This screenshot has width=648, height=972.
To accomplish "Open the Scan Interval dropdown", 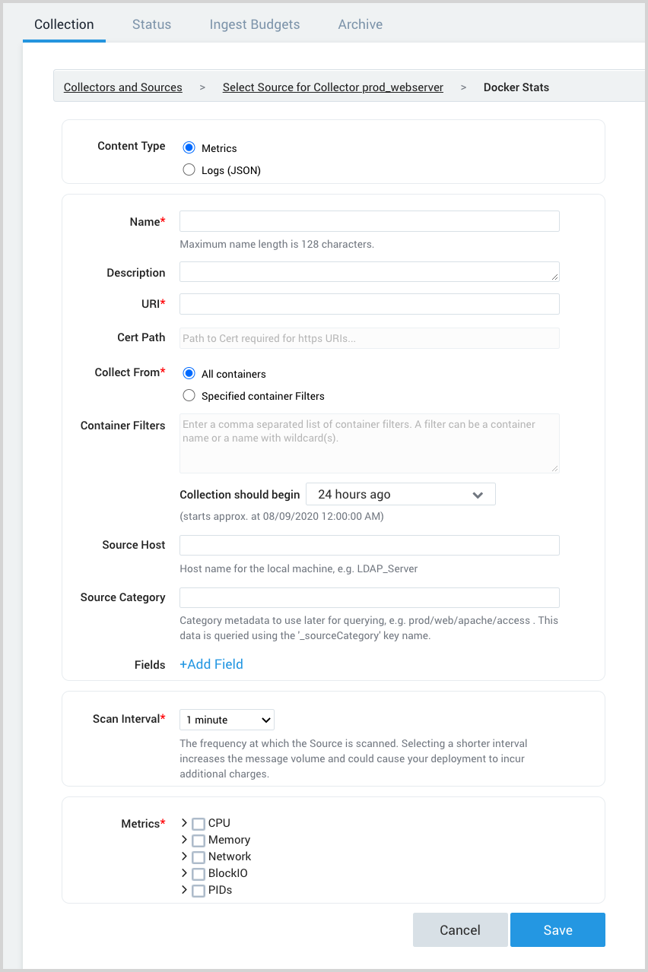I will pyautogui.click(x=227, y=720).
